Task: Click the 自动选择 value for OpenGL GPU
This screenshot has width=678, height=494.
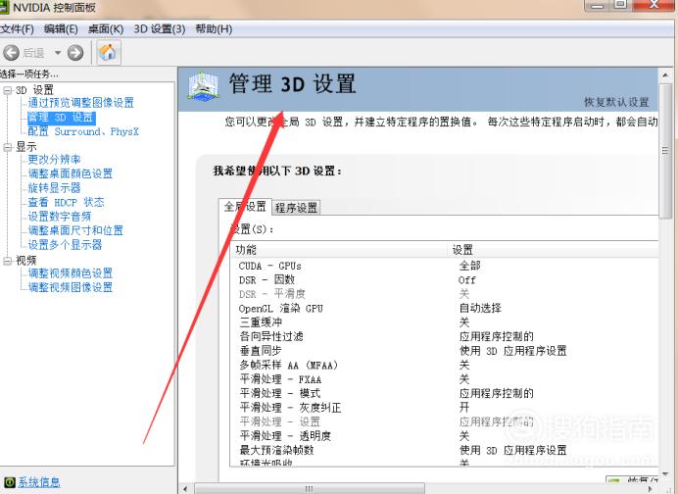Action: (x=480, y=309)
